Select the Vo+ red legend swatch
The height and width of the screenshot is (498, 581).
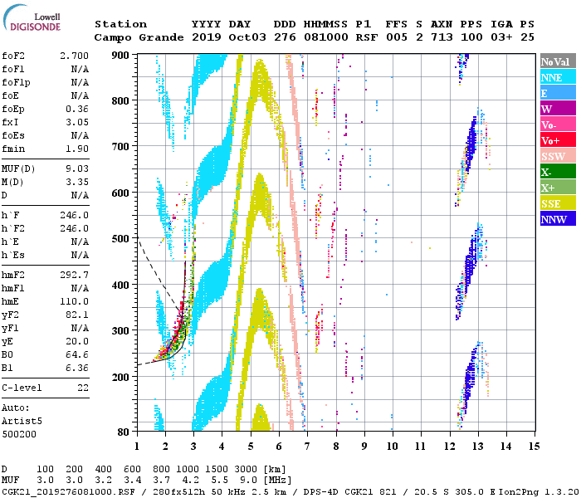click(x=558, y=140)
